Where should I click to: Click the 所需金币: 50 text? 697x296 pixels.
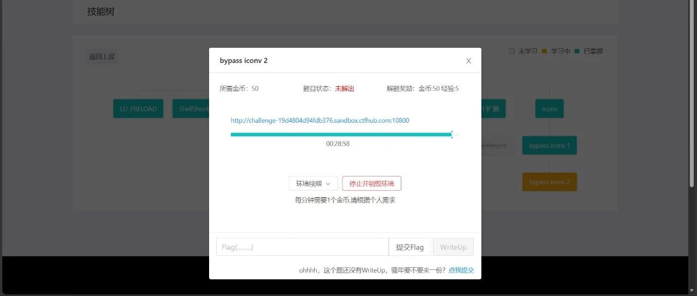pyautogui.click(x=239, y=89)
